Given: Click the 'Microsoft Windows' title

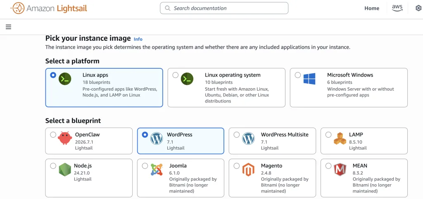Looking at the screenshot, I should pyautogui.click(x=350, y=75).
